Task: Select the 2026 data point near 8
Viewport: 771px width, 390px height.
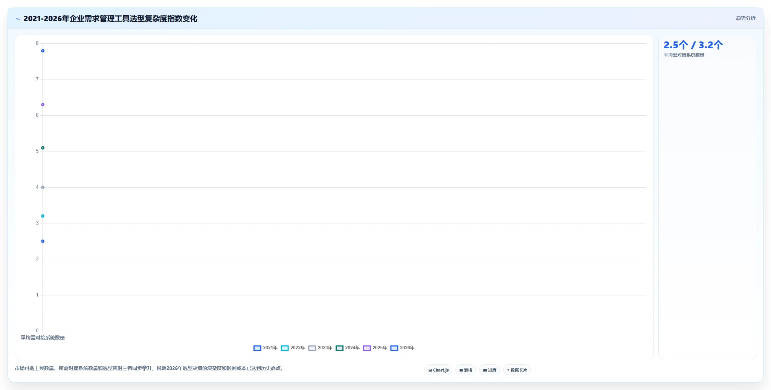Action: [x=43, y=51]
